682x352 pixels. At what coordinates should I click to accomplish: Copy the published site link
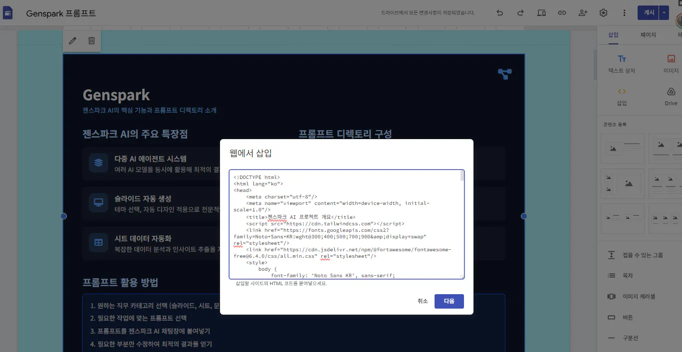562,13
